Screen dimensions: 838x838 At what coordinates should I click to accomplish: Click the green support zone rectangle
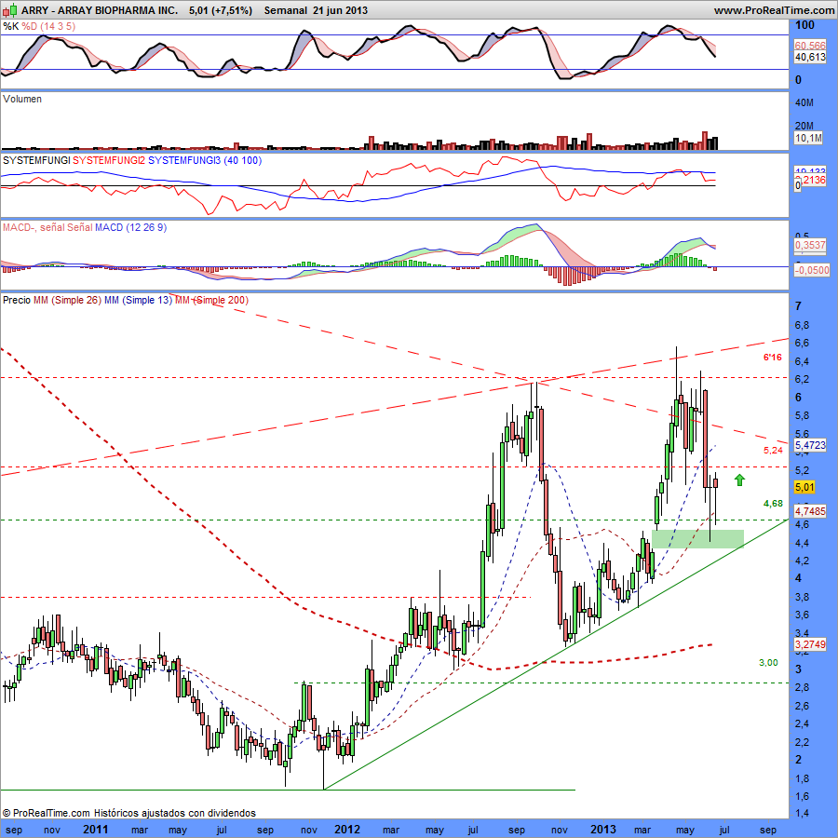click(697, 539)
